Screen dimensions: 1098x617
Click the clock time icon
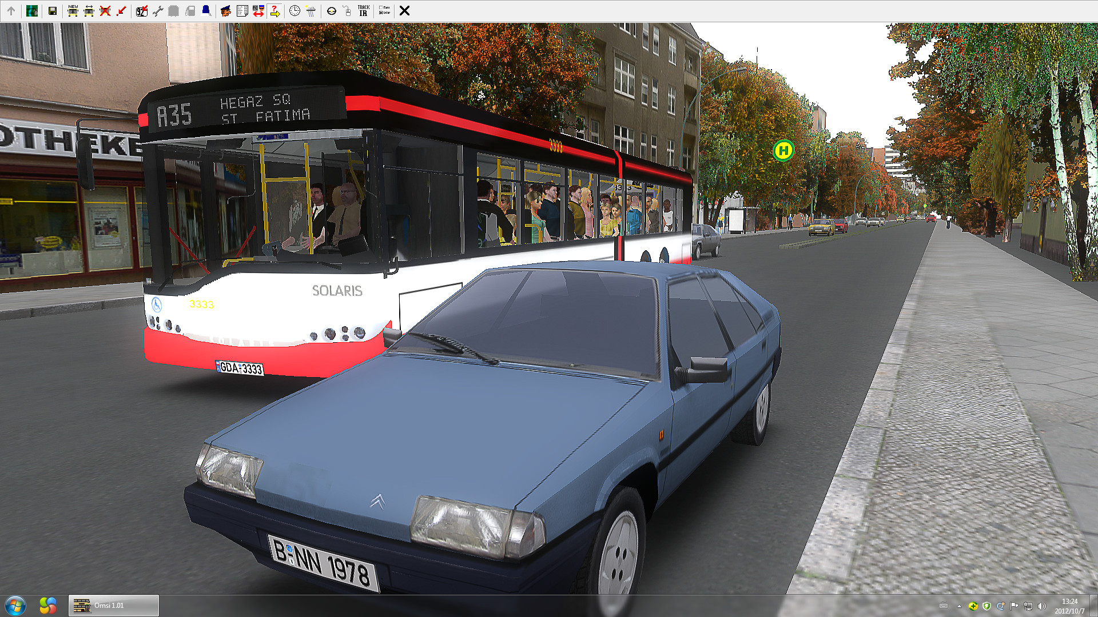click(x=295, y=11)
